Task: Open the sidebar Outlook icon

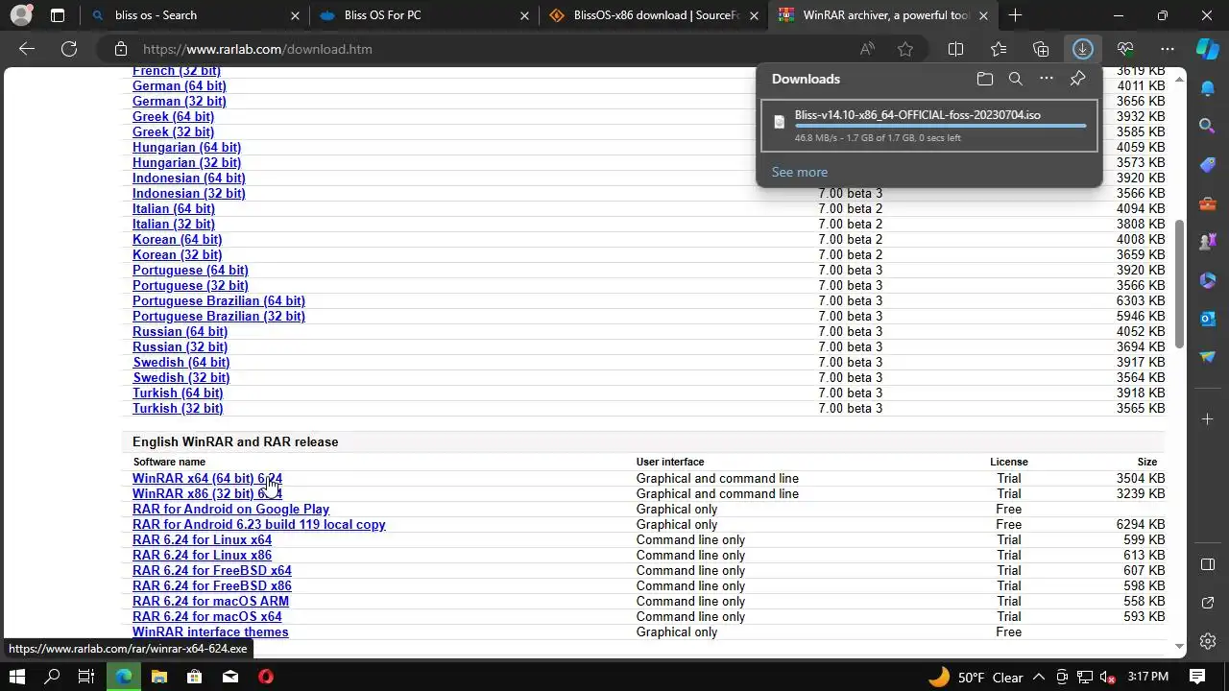Action: pos(1208,318)
